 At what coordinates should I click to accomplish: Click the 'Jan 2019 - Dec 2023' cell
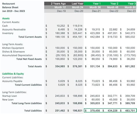pyautogui.click(x=14, y=11)
